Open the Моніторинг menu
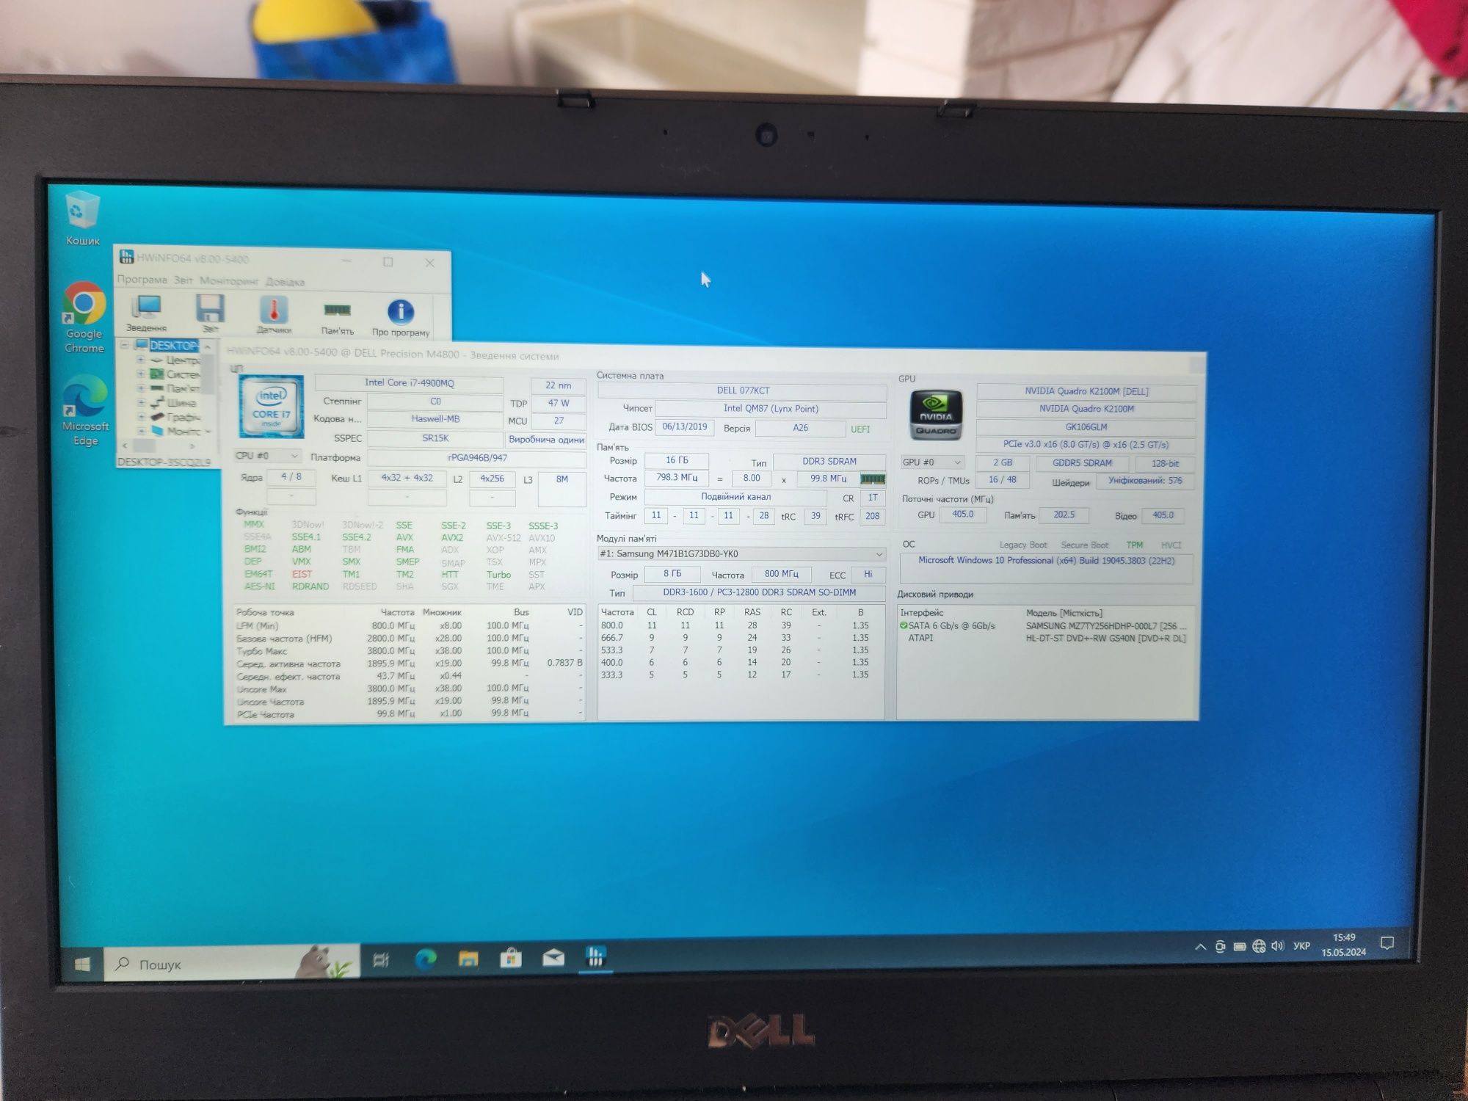The width and height of the screenshot is (1468, 1101). (229, 281)
